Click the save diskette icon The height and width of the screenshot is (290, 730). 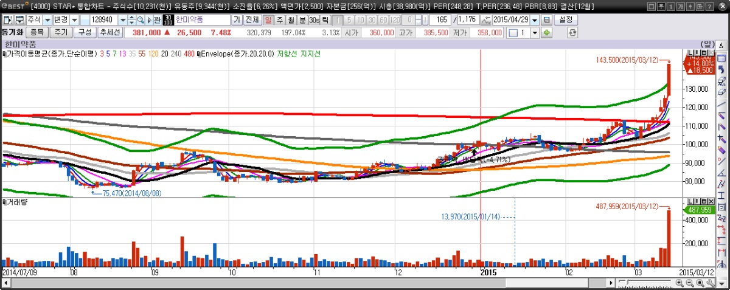point(546,19)
